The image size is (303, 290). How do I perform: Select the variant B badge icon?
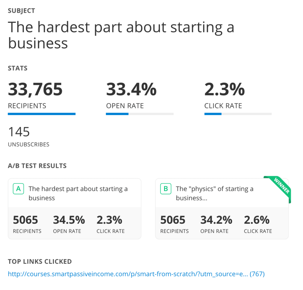coord(166,188)
